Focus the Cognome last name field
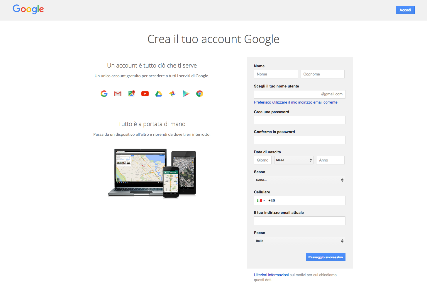Viewport: 427px width, 287px height. pyautogui.click(x=323, y=74)
